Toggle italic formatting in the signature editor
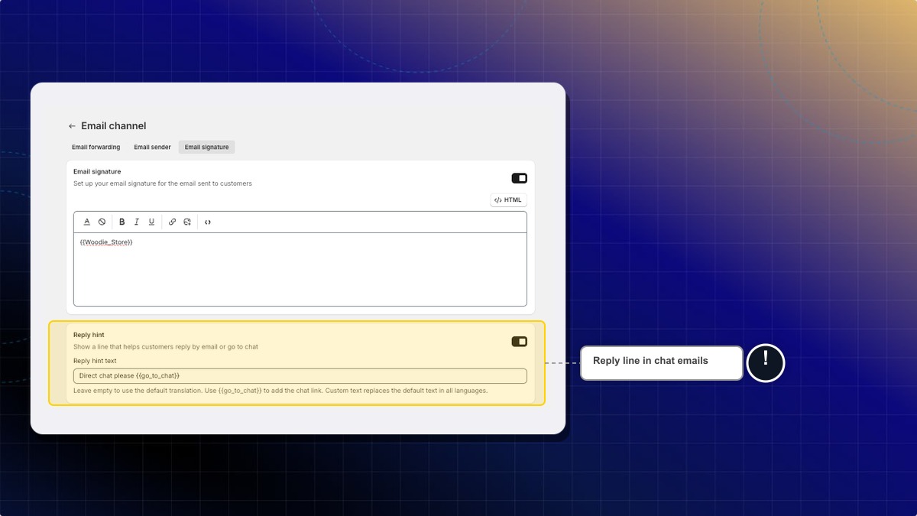 (136, 222)
